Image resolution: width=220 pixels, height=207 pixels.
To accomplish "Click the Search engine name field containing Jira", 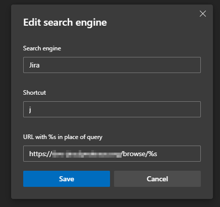I will [112, 65].
